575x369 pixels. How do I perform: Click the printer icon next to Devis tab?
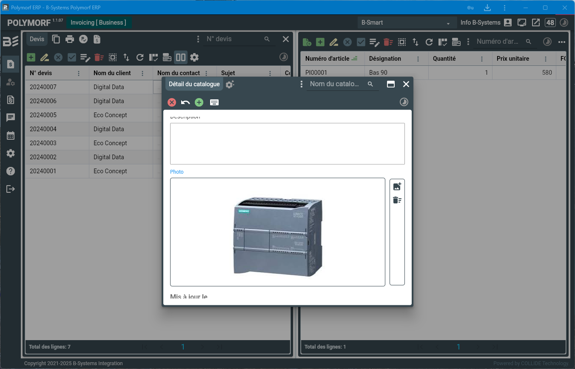coord(70,39)
